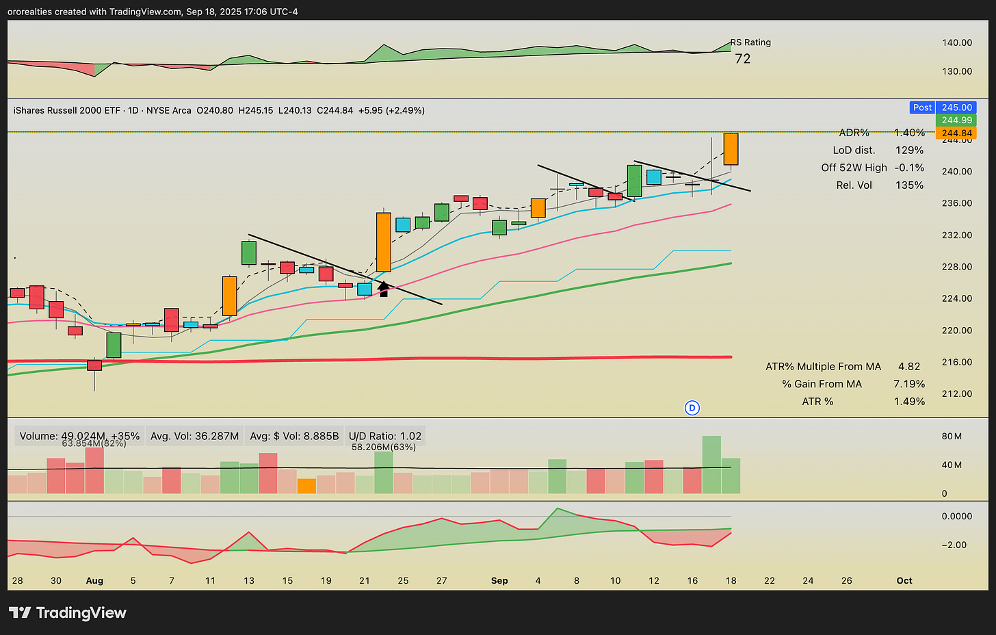Click the orange 244.84 last price tag

[956, 133]
